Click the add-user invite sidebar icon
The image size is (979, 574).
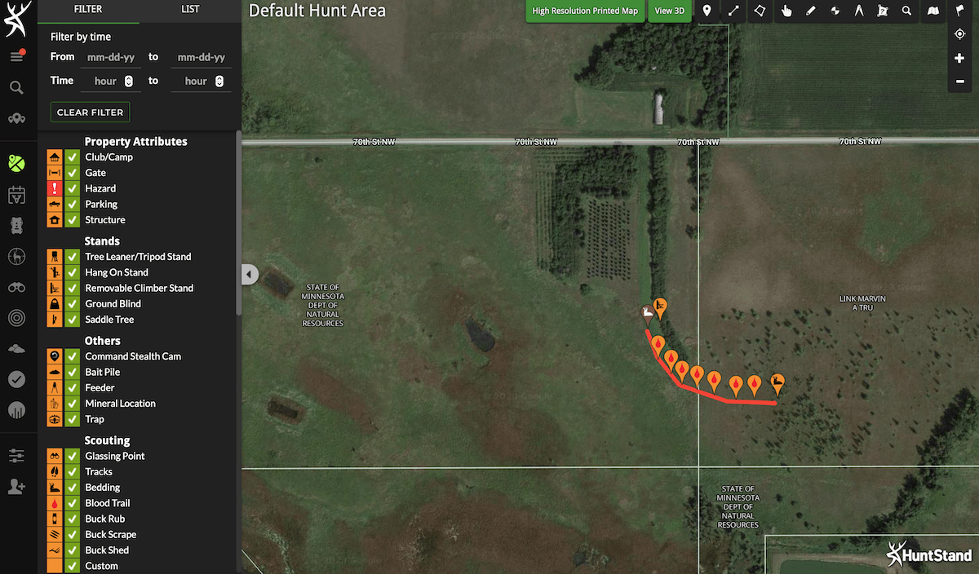click(x=16, y=486)
